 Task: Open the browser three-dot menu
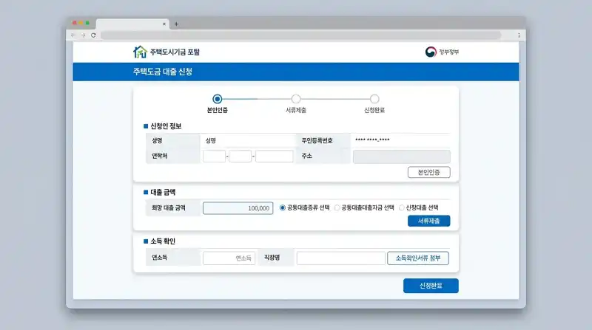(519, 35)
